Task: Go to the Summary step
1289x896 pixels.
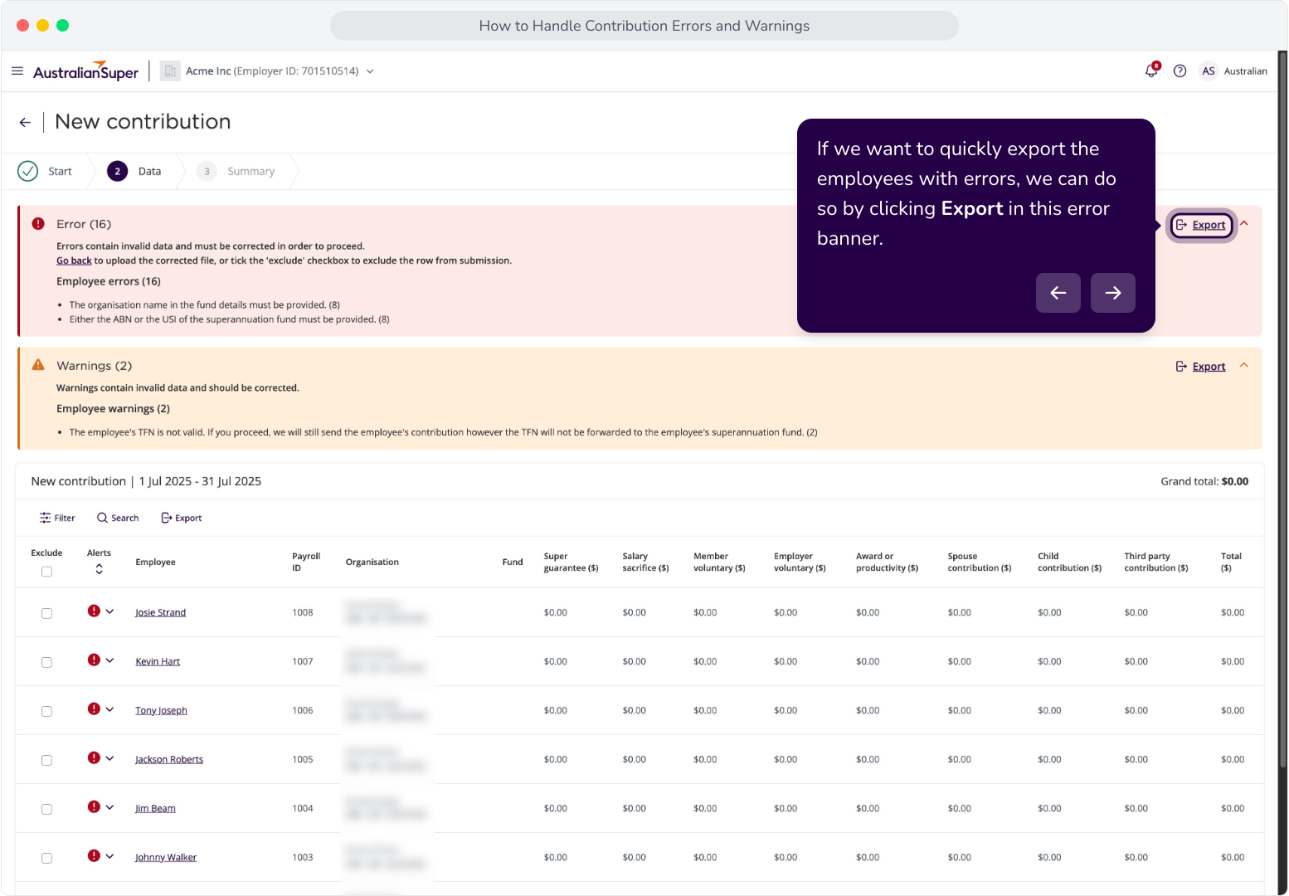Action: point(236,171)
